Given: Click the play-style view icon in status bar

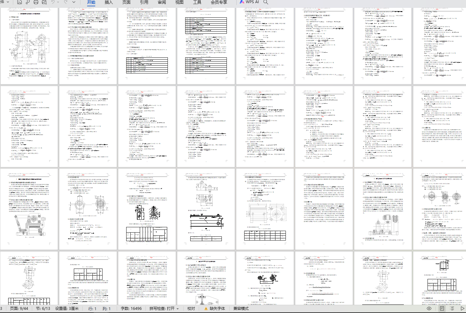Looking at the screenshot, I should 462,309.
